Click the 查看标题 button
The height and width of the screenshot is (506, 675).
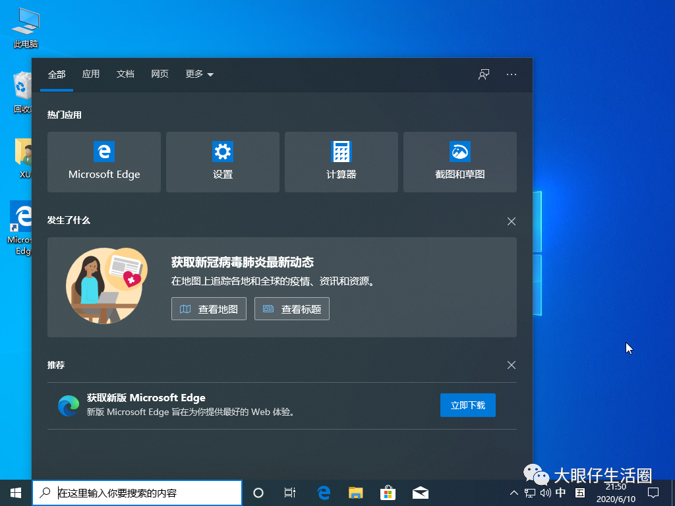point(292,309)
